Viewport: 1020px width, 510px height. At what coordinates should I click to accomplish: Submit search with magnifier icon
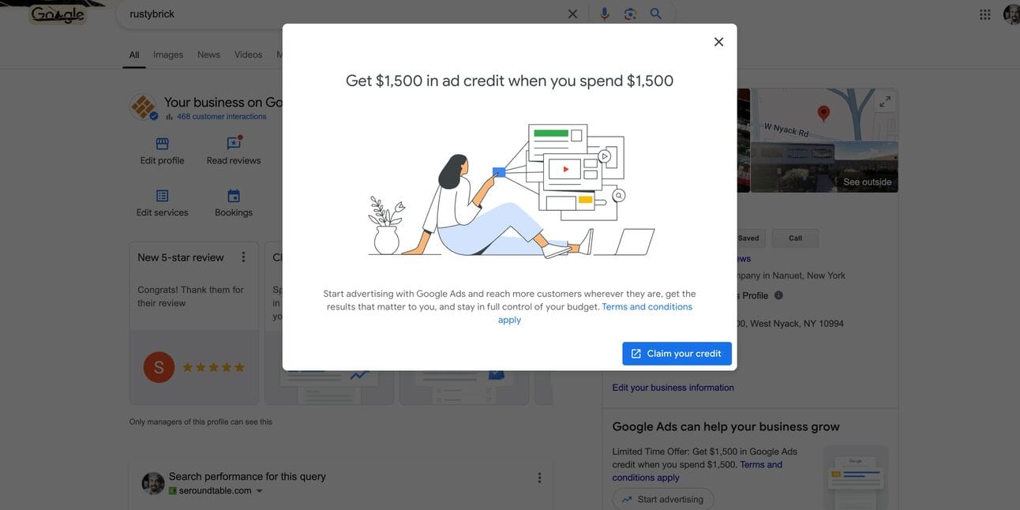pyautogui.click(x=656, y=14)
